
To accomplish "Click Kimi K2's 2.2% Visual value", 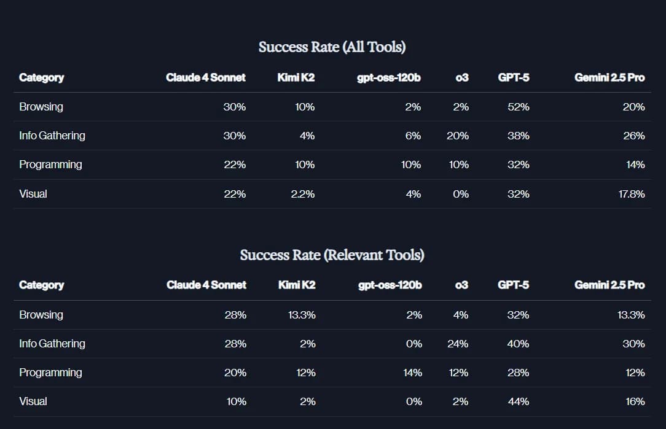I will 302,194.
